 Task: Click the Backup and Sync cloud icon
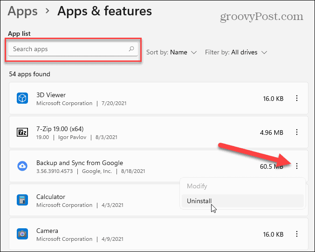(x=22, y=166)
